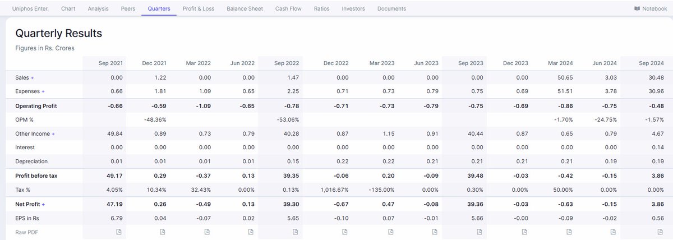Click the Interest row label
This screenshot has width=673, height=240.
coord(25,147)
